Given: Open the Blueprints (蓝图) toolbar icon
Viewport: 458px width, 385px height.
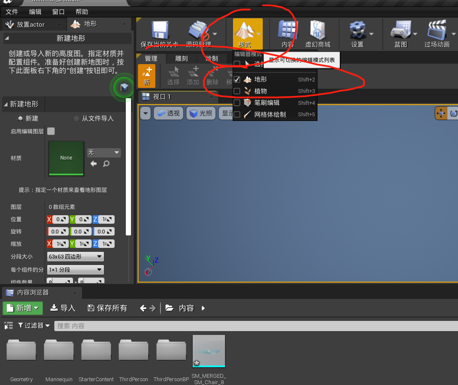Looking at the screenshot, I should tap(401, 30).
